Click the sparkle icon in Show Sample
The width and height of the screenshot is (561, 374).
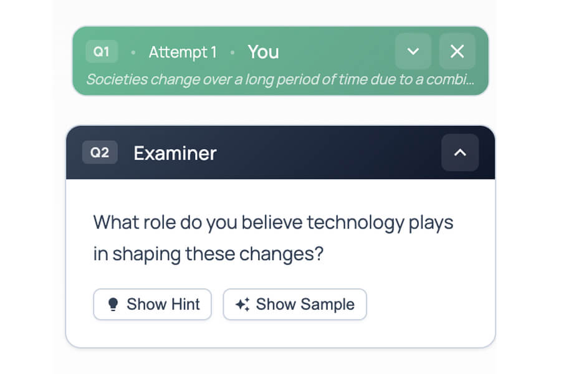[x=242, y=304]
